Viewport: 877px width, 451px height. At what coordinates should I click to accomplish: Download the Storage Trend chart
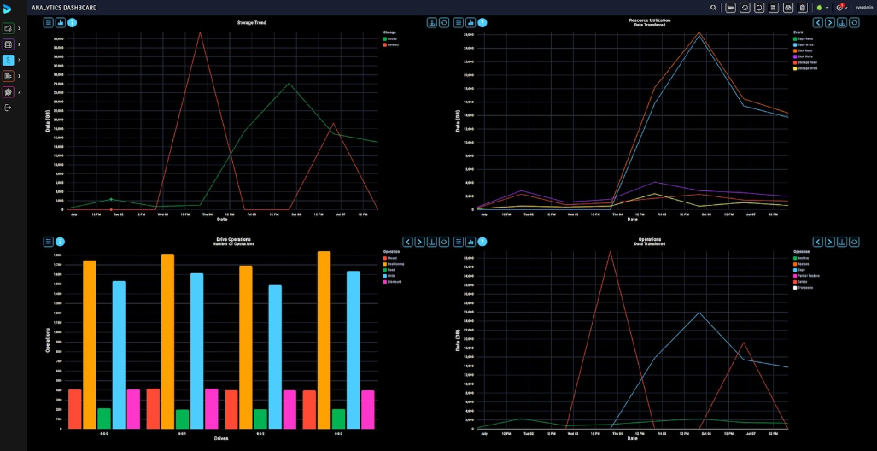pyautogui.click(x=431, y=23)
